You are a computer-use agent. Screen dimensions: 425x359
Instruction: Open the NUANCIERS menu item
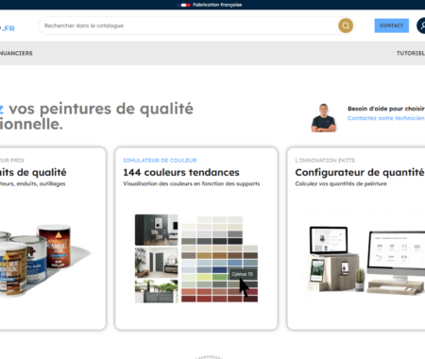16,53
